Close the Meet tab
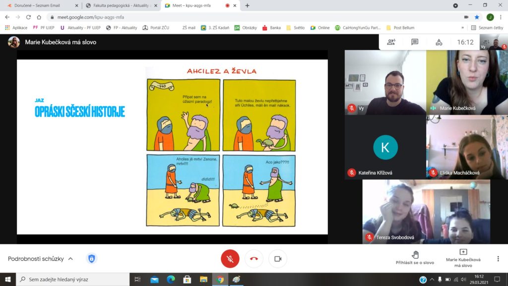The width and height of the screenshot is (508, 286). coord(235,5)
